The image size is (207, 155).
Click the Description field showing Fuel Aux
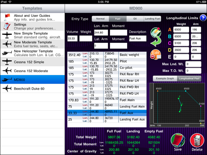(x=137, y=39)
